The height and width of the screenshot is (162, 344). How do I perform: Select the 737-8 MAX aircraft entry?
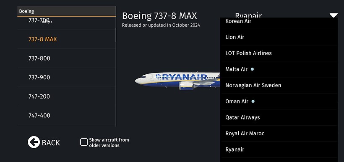pyautogui.click(x=66, y=39)
